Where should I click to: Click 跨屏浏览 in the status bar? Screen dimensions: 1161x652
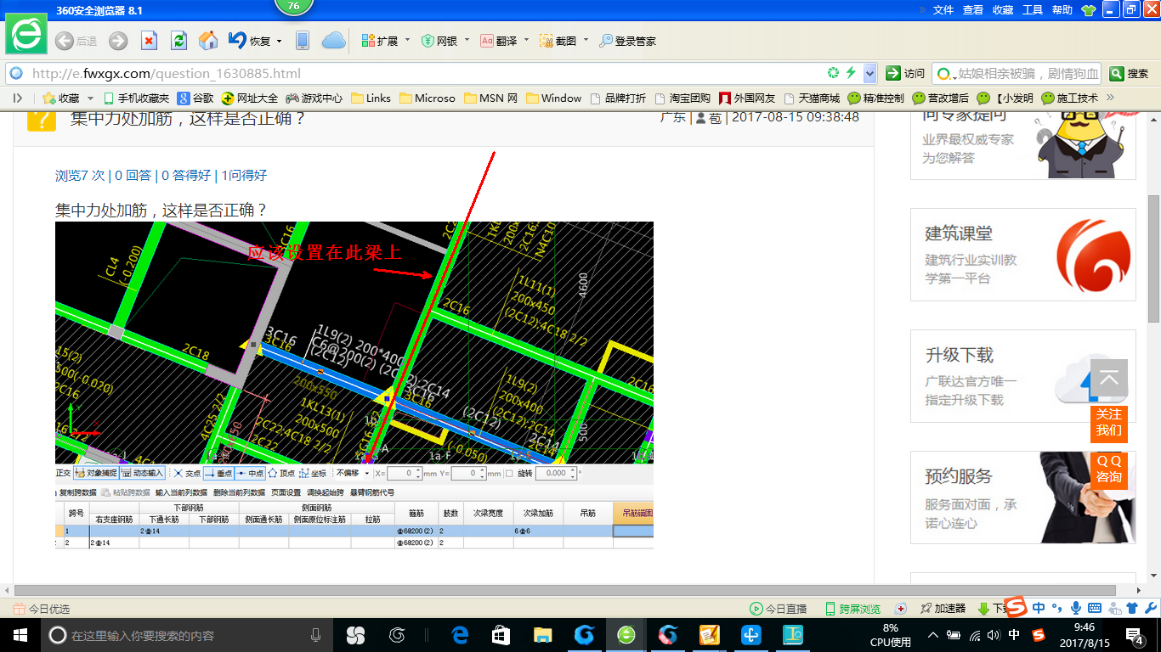(853, 609)
